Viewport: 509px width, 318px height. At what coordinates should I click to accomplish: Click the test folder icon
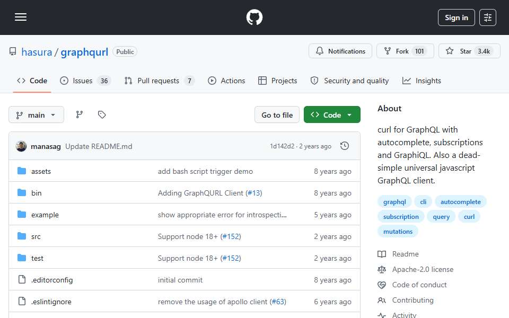coord(22,258)
